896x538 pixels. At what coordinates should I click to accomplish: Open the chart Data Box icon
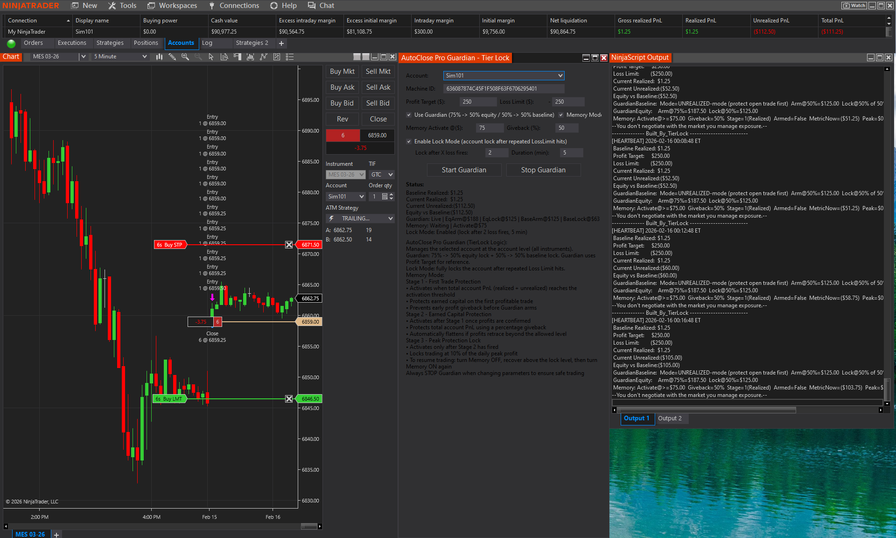224,57
